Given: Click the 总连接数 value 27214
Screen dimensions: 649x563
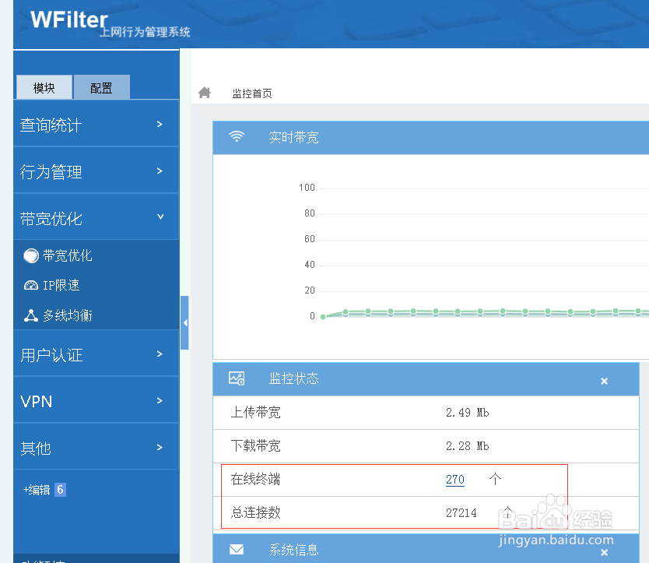Looking at the screenshot, I should pos(461,513).
